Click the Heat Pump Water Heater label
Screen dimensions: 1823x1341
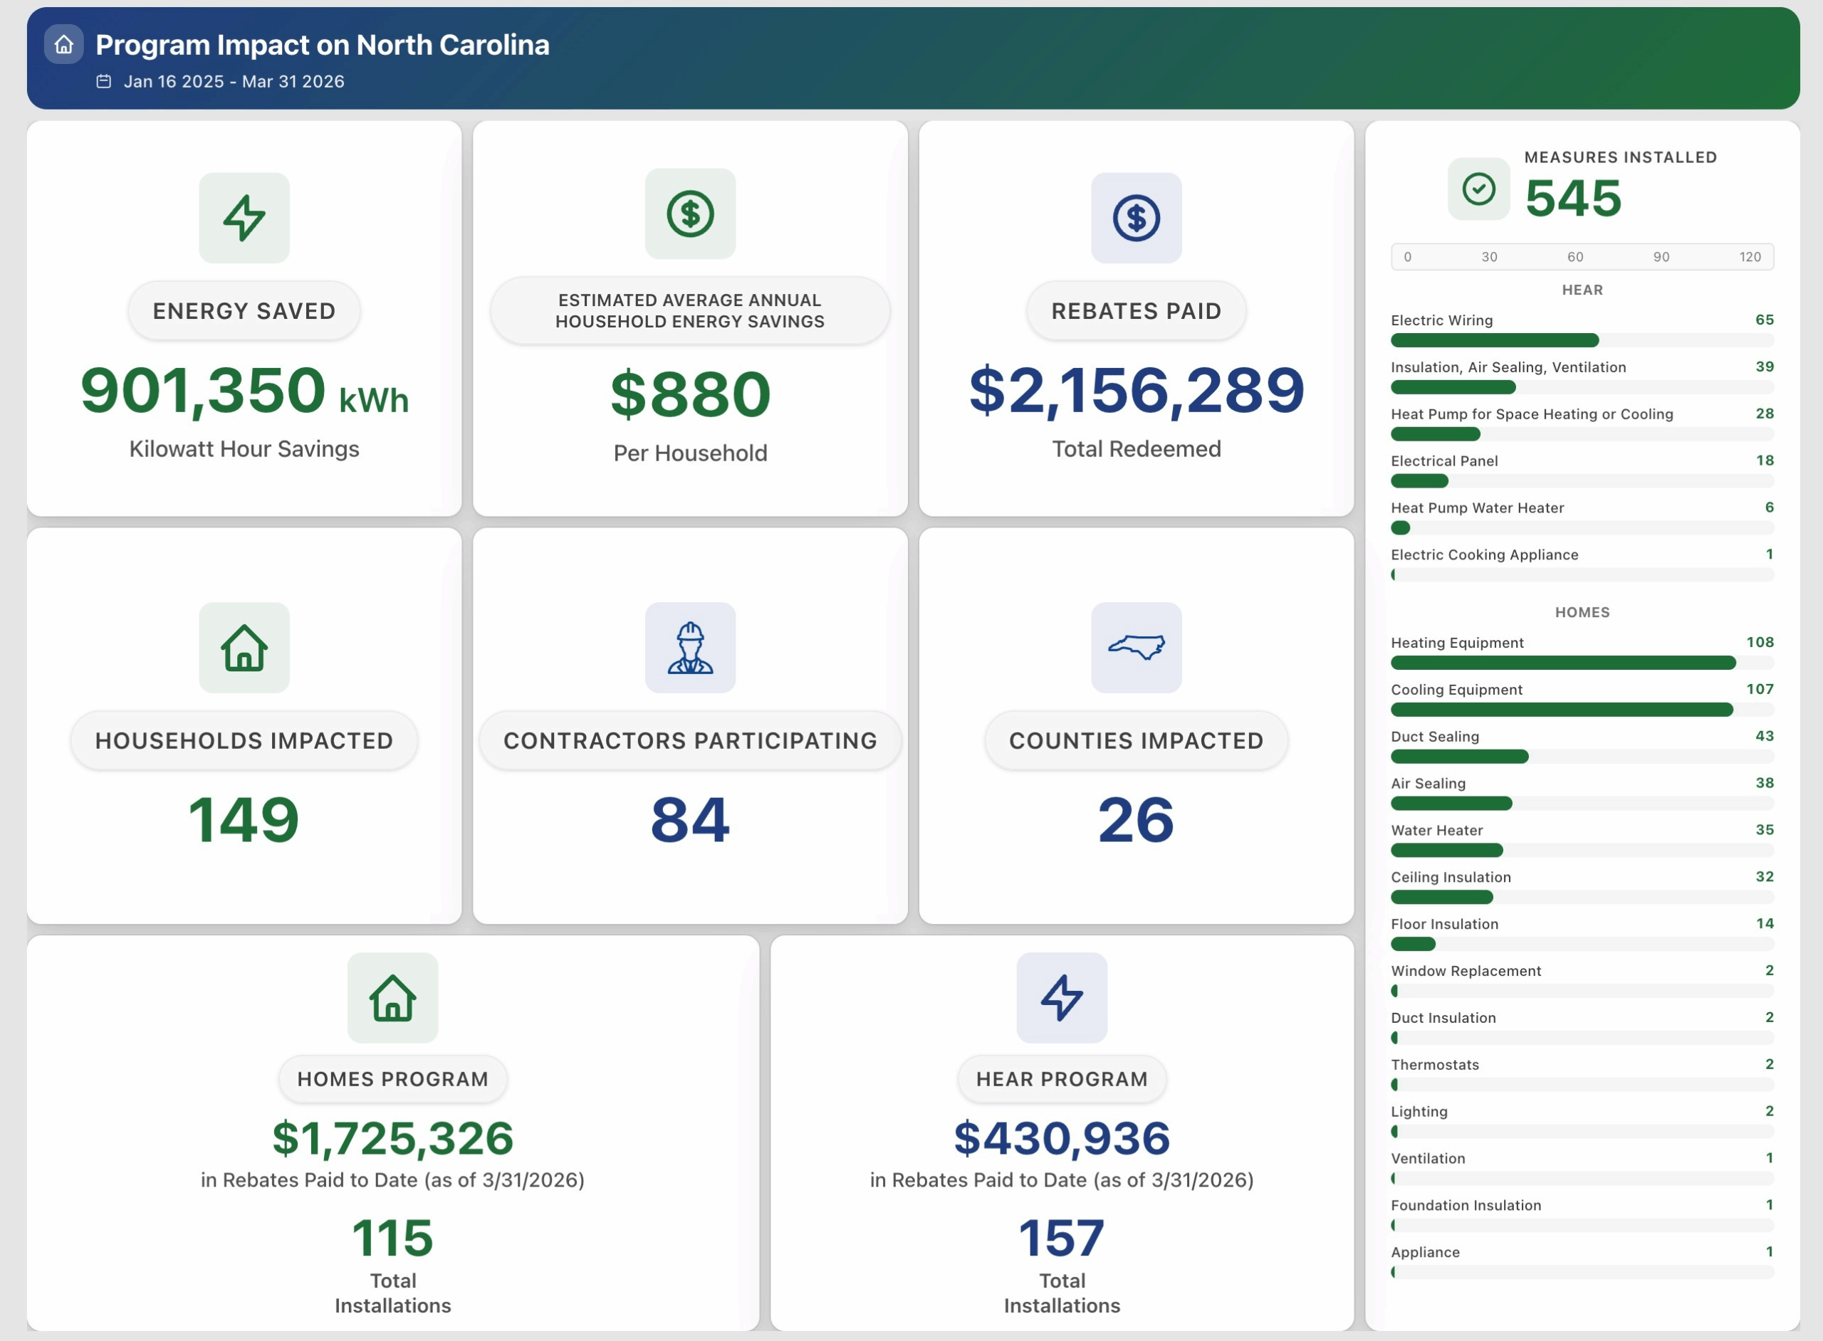pyautogui.click(x=1477, y=508)
